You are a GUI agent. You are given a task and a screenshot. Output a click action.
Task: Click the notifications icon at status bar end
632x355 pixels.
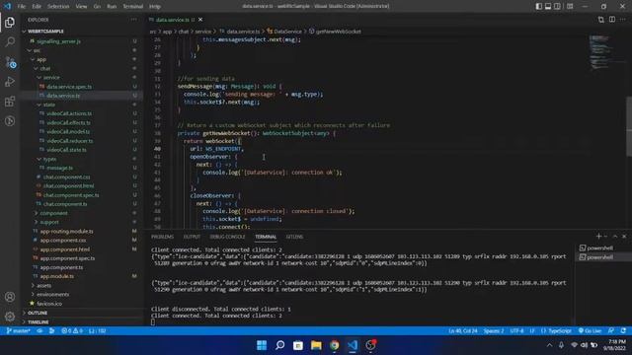[x=623, y=331]
